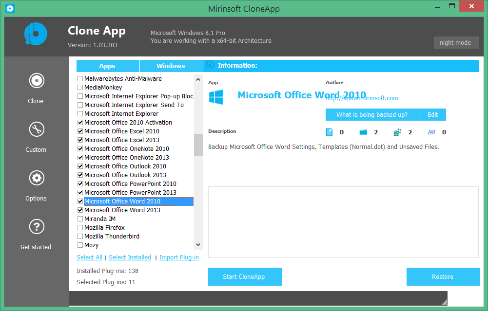Viewport: 488px width, 311px height.
Task: Click the Select All link
Action: 89,257
